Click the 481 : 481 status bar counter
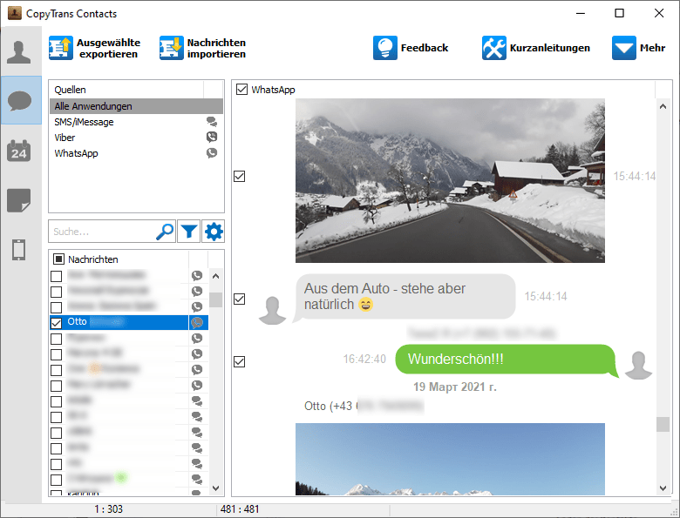The height and width of the screenshot is (518, 680). [x=240, y=509]
